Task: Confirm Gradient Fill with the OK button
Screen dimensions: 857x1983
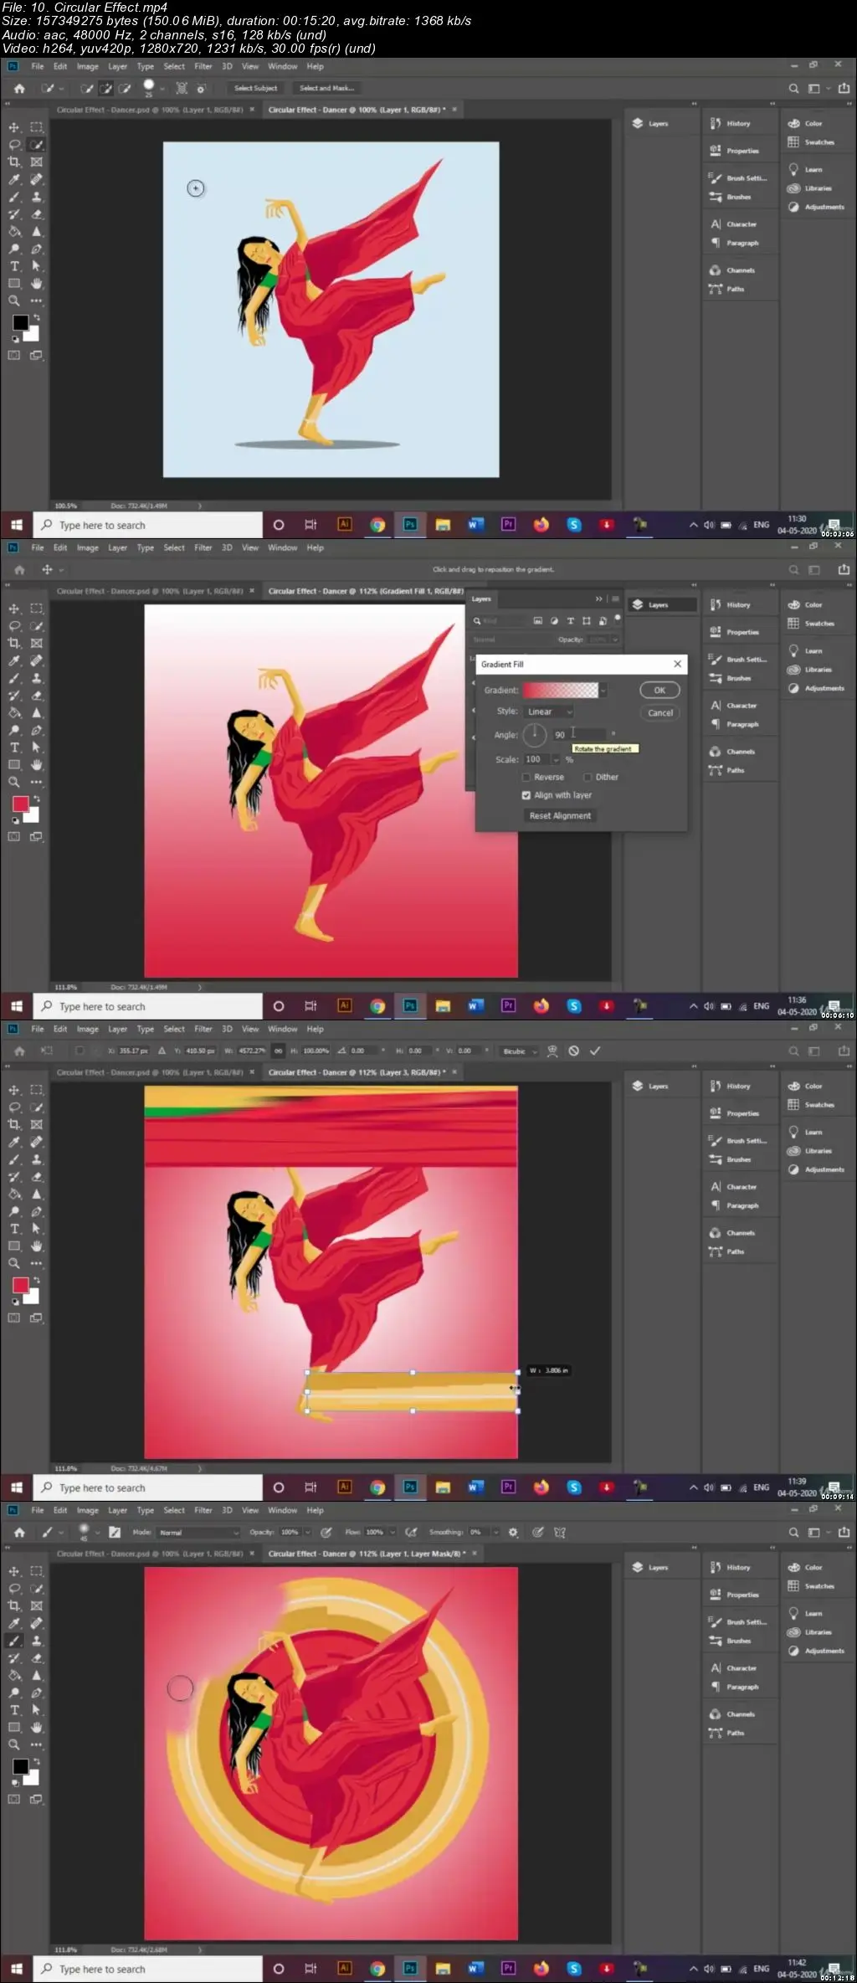Action: point(659,691)
